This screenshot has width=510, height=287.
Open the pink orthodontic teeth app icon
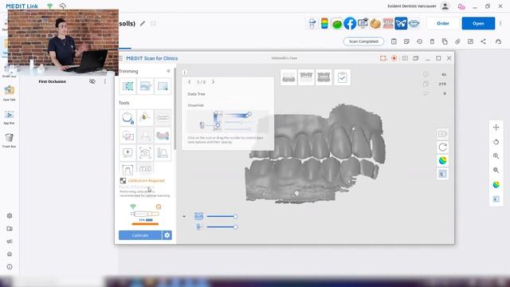coord(388,23)
